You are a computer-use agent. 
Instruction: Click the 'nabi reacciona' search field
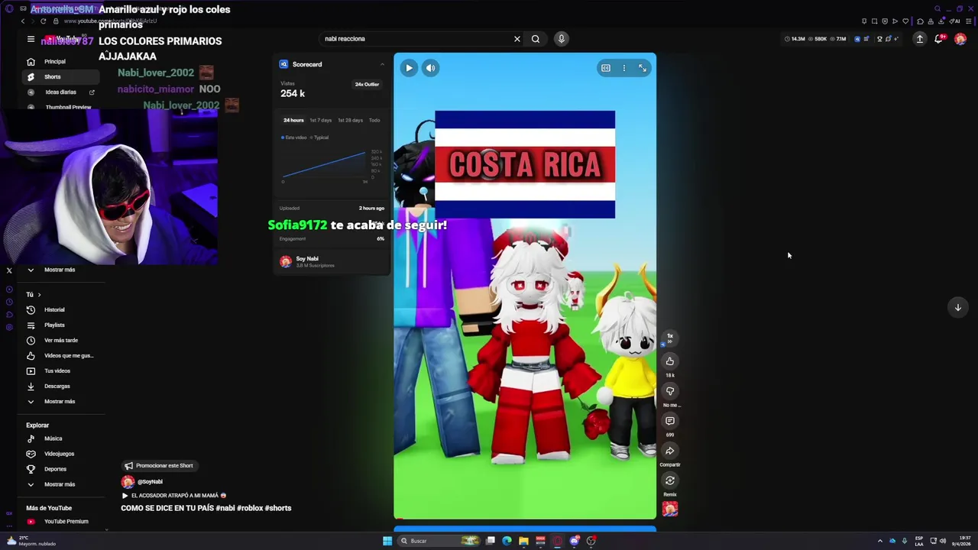point(416,39)
